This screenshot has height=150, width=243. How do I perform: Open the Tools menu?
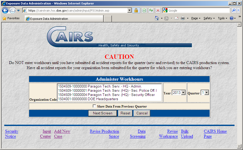click(222, 18)
